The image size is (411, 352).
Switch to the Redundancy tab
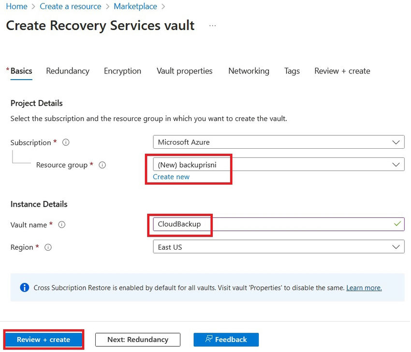coord(68,71)
